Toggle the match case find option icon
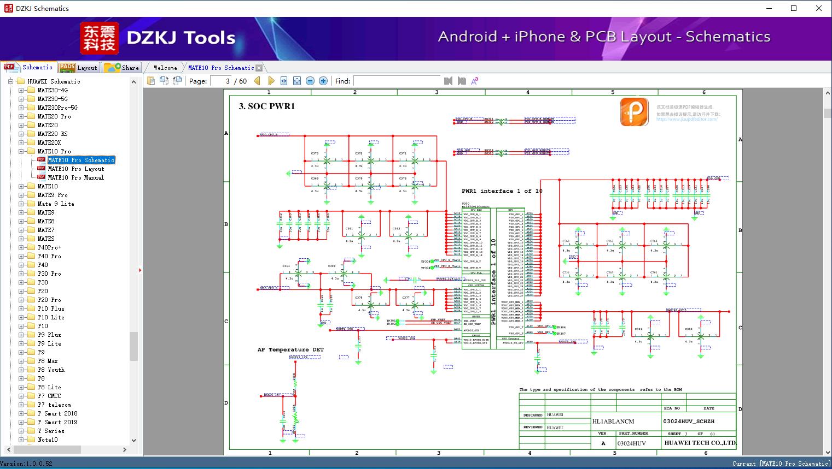Screen dimensions: 832x469 tap(475, 81)
